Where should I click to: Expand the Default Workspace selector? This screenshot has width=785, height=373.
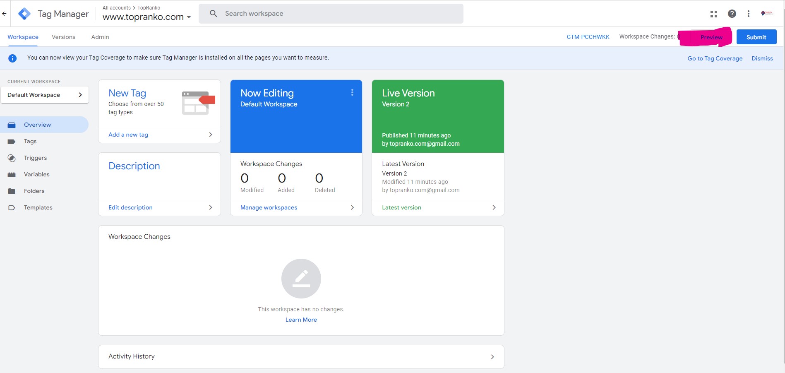[45, 95]
